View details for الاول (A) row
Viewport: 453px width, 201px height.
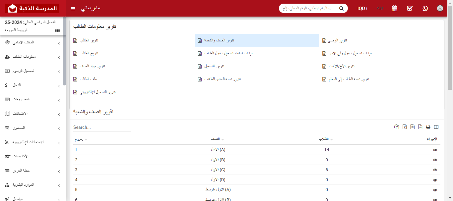[x=435, y=150]
